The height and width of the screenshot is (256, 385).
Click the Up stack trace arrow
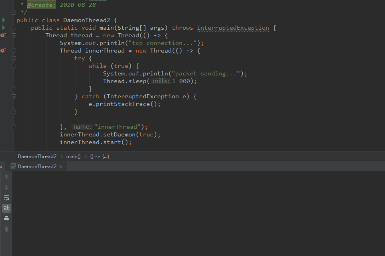click(x=6, y=177)
